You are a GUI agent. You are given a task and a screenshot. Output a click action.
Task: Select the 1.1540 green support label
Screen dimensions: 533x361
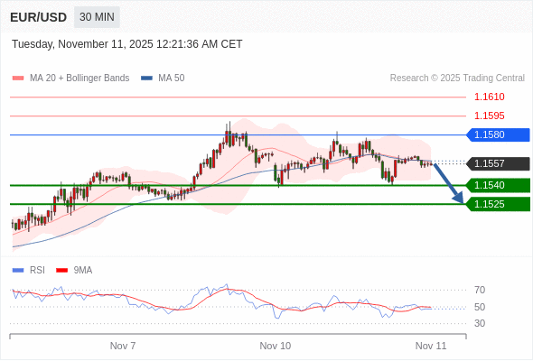[x=498, y=185]
